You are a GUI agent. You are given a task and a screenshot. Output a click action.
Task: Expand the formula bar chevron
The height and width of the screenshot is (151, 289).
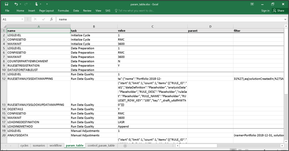[285, 19]
